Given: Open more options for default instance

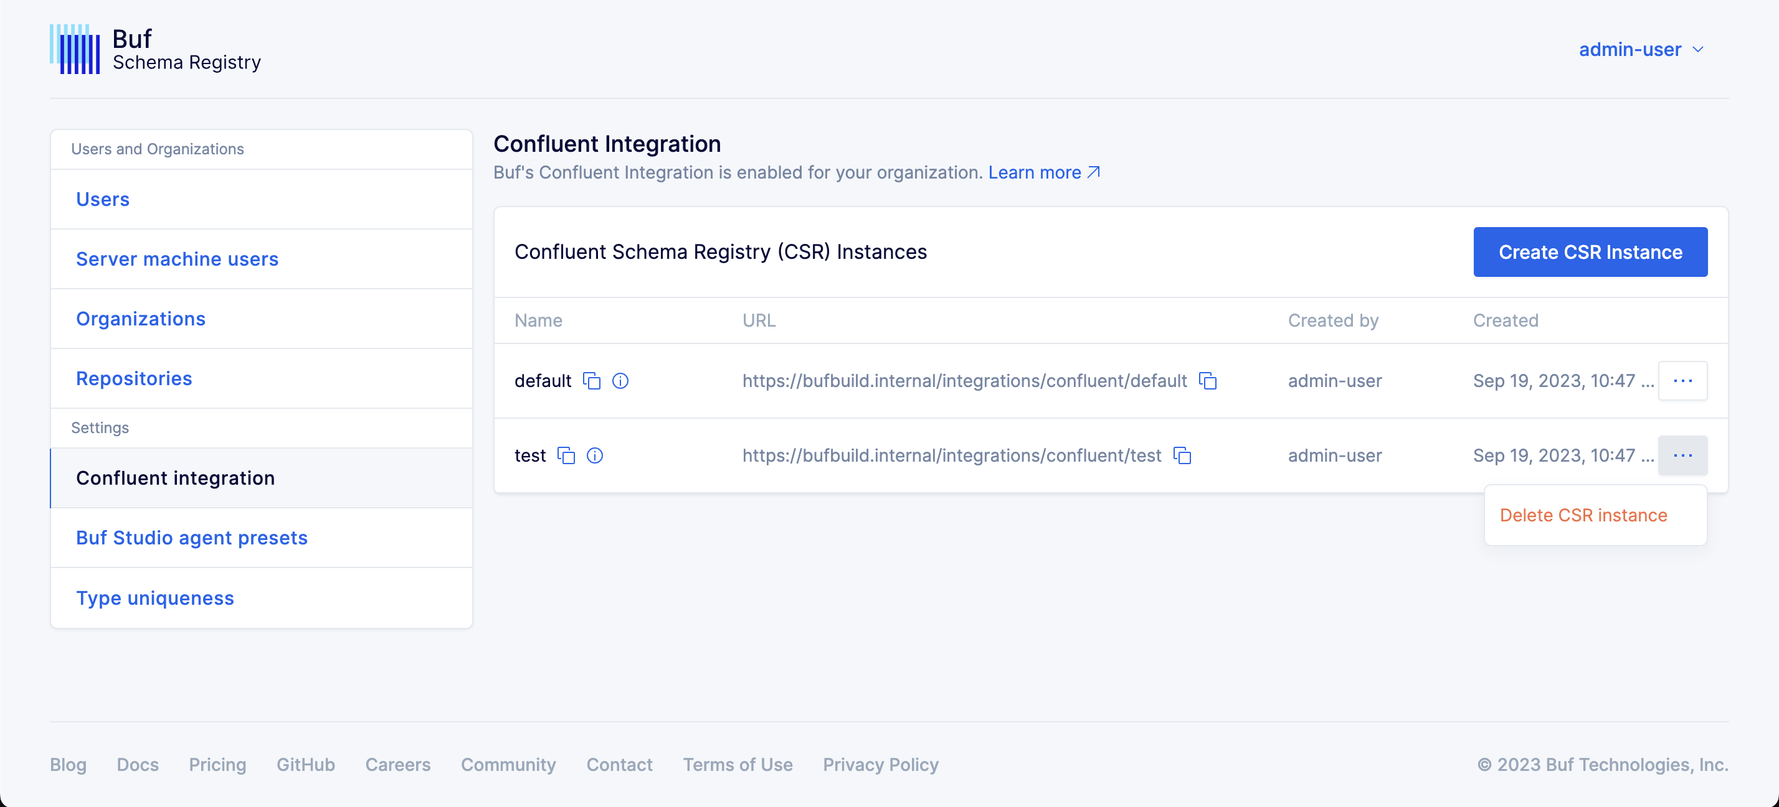Looking at the screenshot, I should click(x=1682, y=381).
